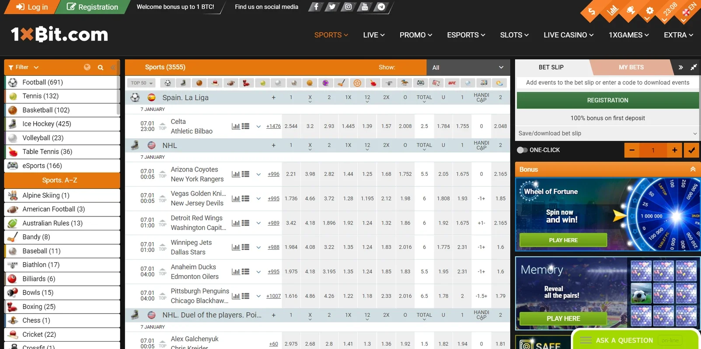Open the gear settings menu in header
This screenshot has height=349, width=701.
[650, 11]
